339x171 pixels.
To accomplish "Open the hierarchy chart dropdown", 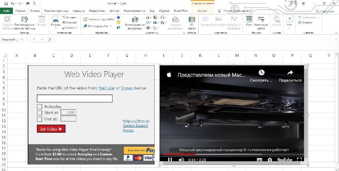I will [156, 17].
